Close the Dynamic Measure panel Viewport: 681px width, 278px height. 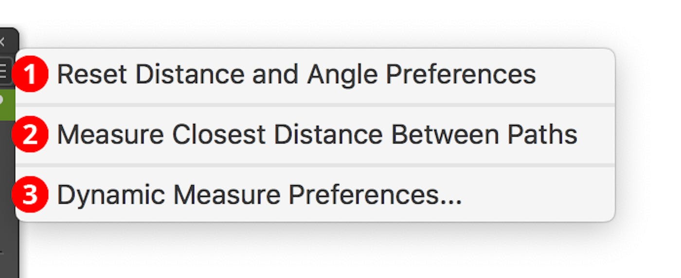coord(2,42)
